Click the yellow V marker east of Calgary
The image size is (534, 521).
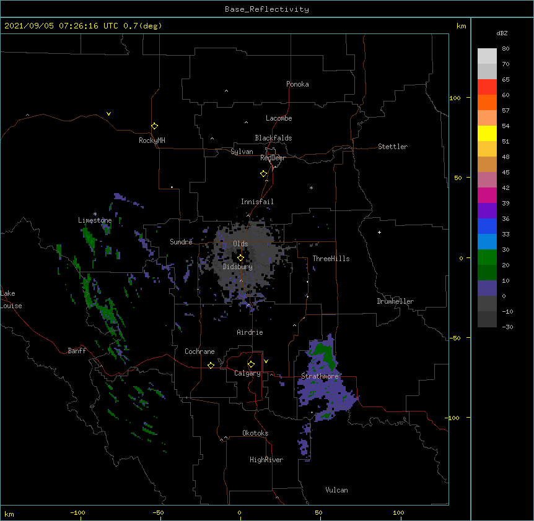click(x=266, y=361)
